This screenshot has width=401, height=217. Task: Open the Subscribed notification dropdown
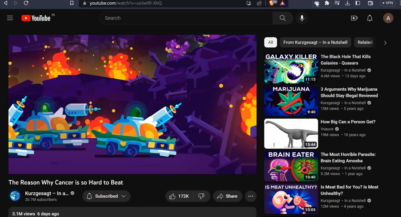(107, 196)
